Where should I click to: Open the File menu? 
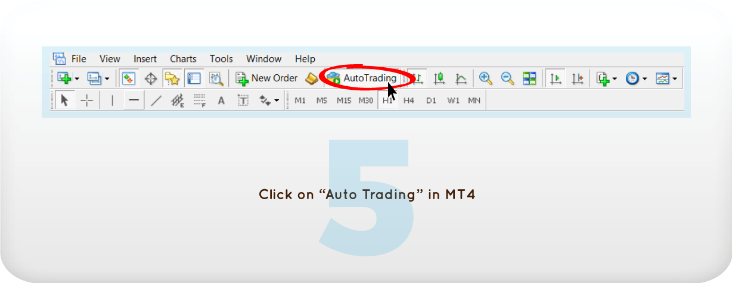(x=79, y=59)
